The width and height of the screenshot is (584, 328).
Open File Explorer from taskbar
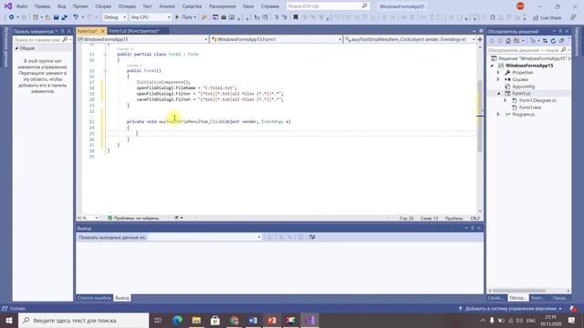196,320
